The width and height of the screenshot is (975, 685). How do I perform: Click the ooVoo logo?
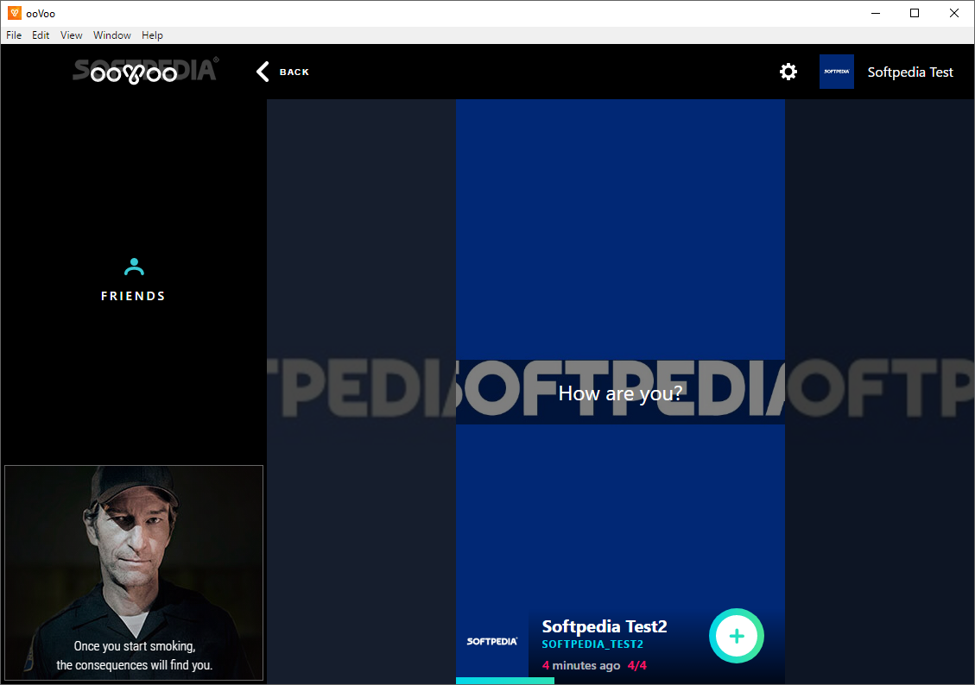[x=134, y=74]
